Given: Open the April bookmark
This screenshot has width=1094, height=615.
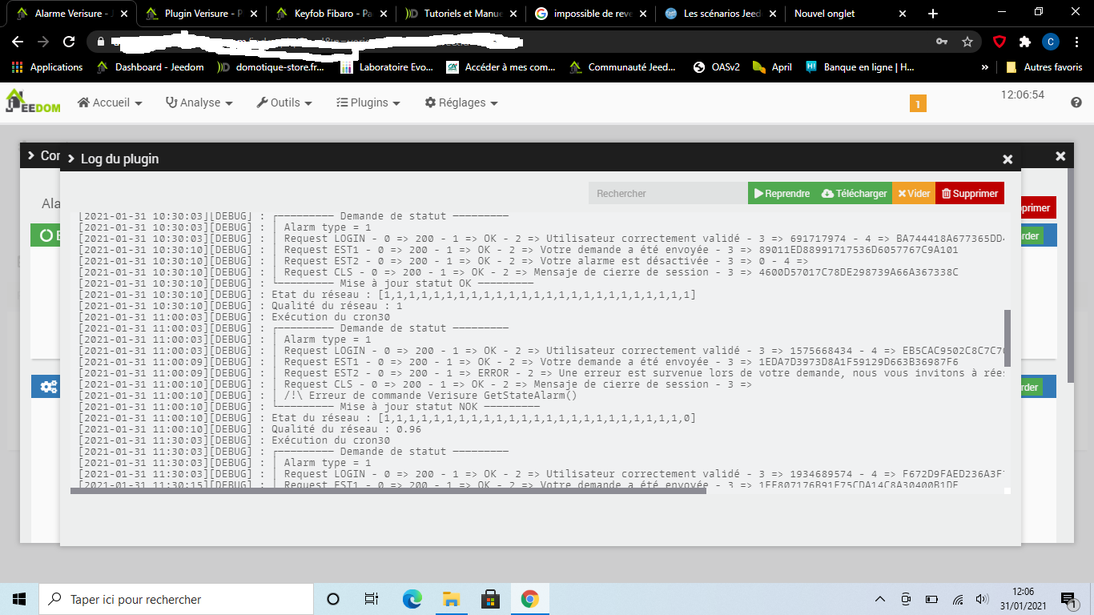Looking at the screenshot, I should 773,67.
